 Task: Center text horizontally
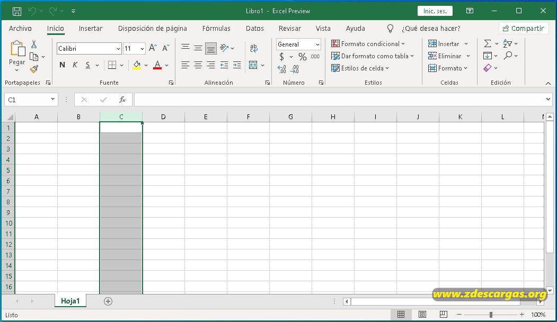(x=198, y=65)
